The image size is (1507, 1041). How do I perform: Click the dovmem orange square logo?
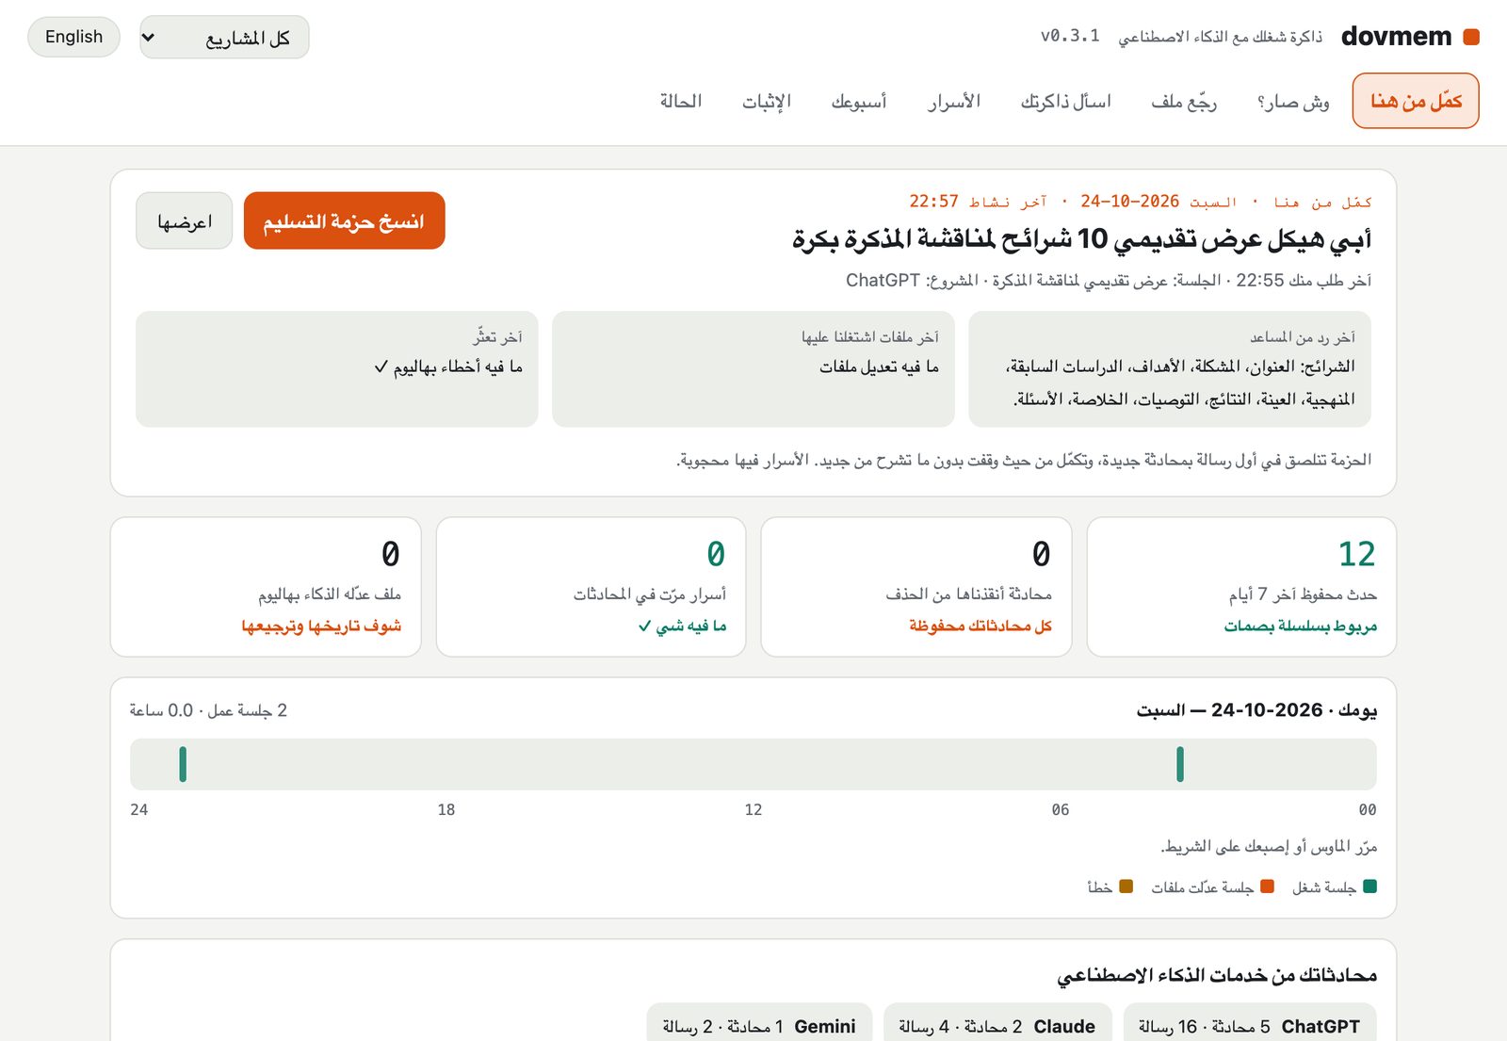point(1470,37)
